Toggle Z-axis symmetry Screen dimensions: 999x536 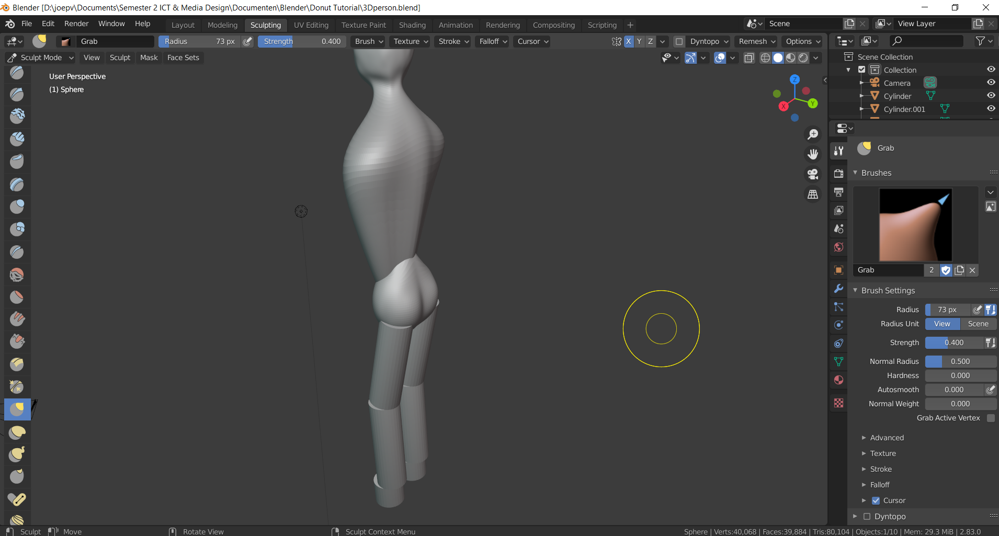coord(650,41)
